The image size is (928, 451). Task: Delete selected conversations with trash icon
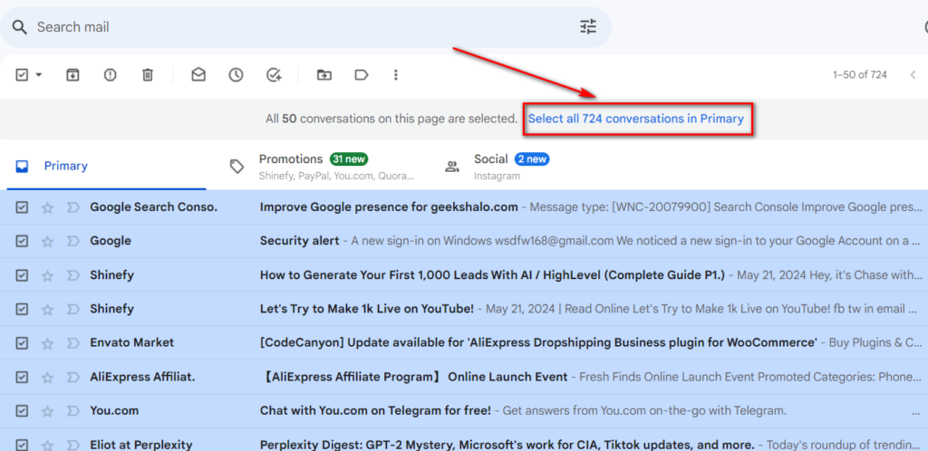pos(148,75)
